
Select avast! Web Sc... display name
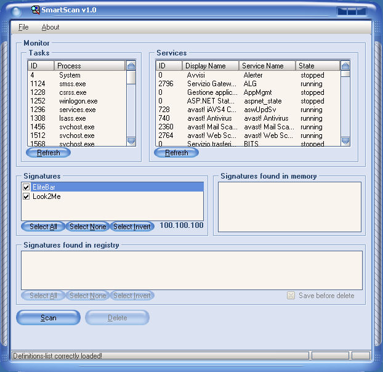(x=212, y=135)
